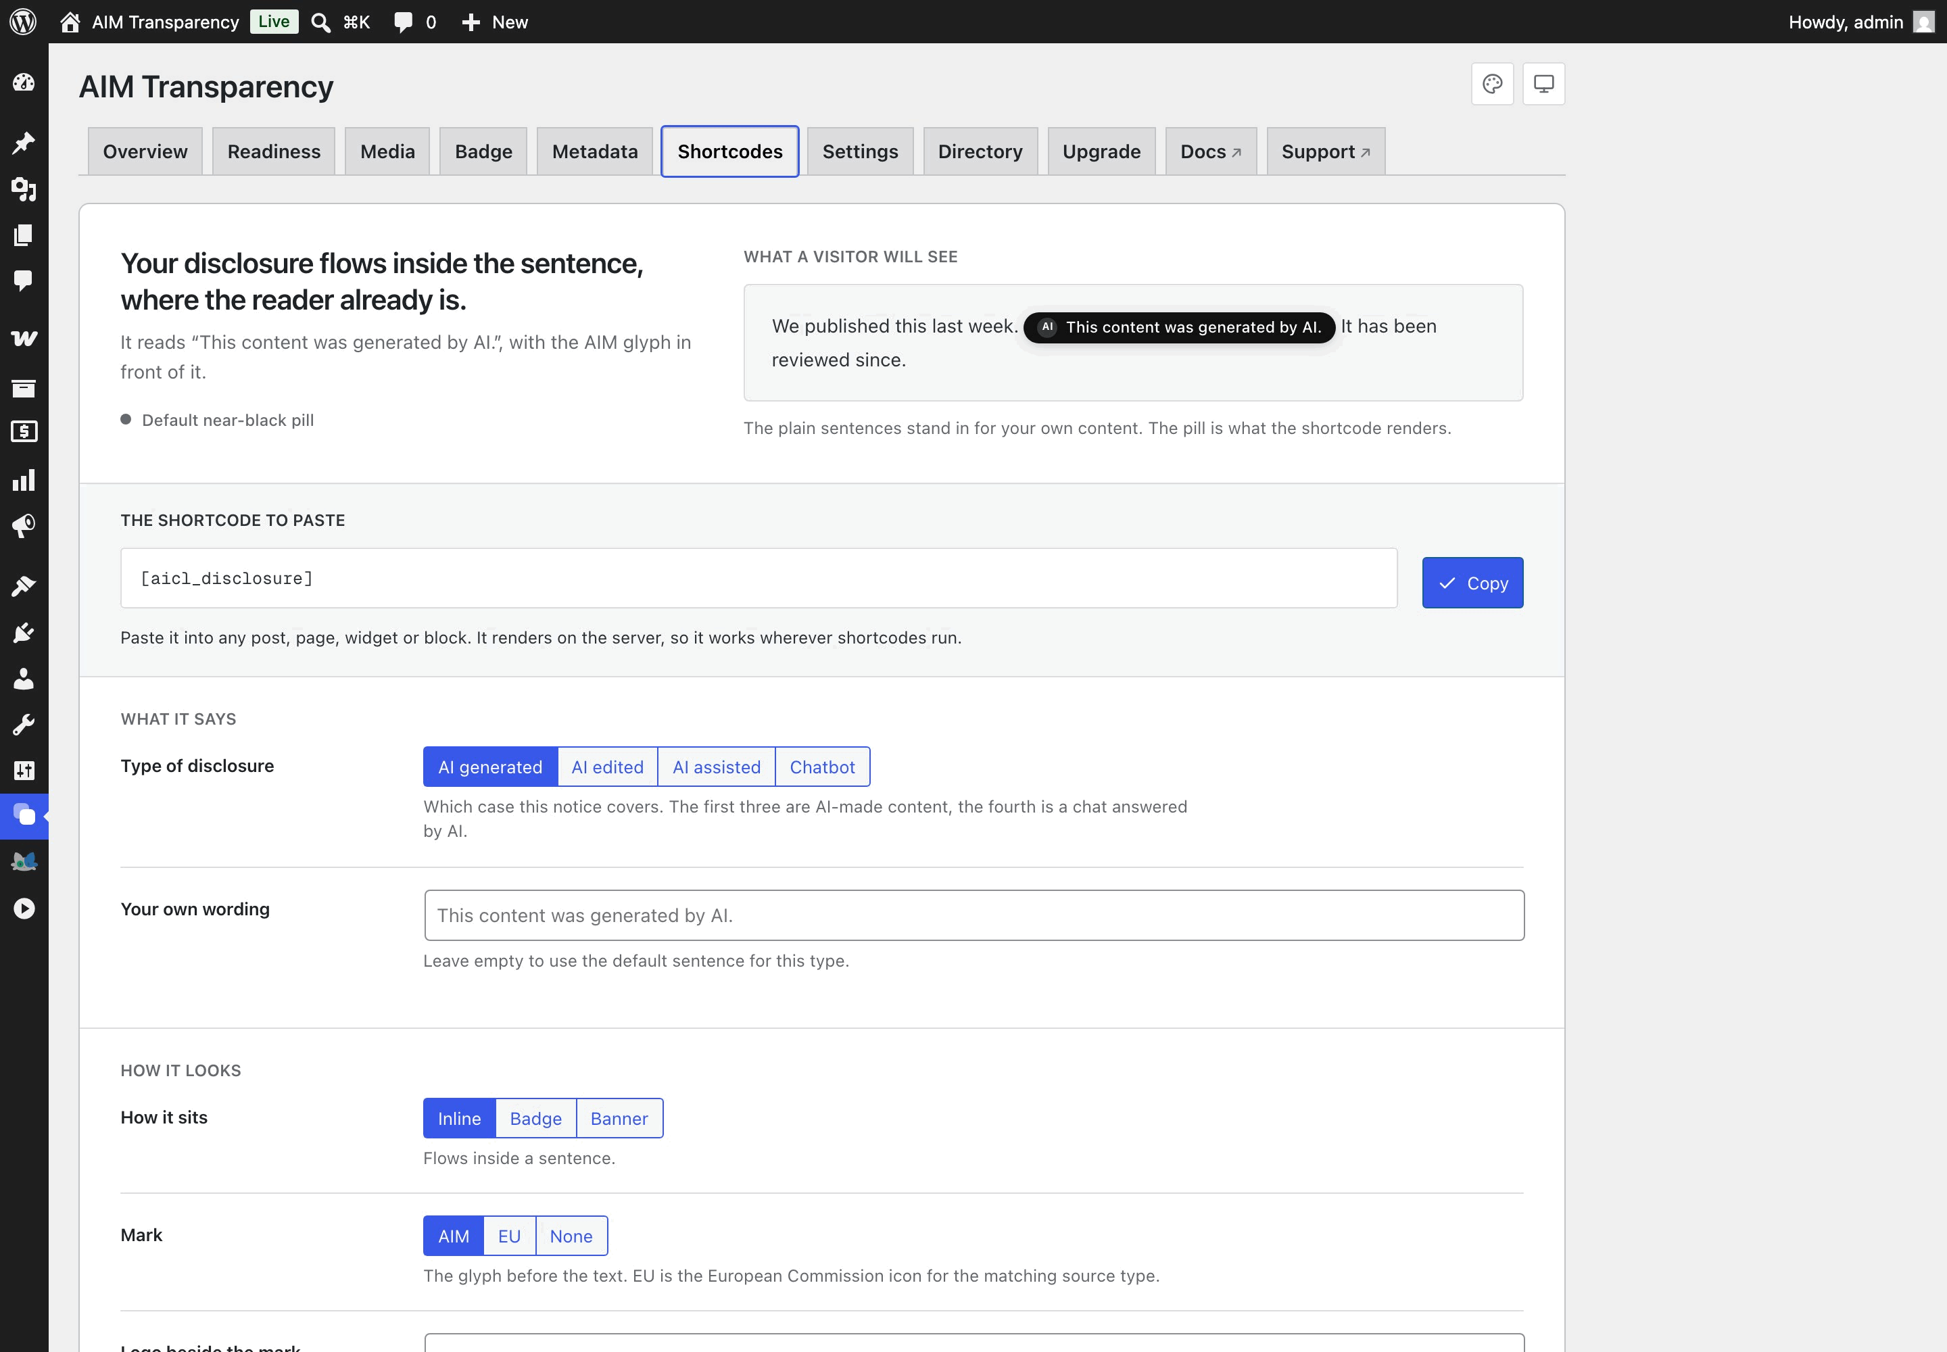This screenshot has height=1352, width=1947.
Task: Set Mark to None
Action: tap(571, 1235)
